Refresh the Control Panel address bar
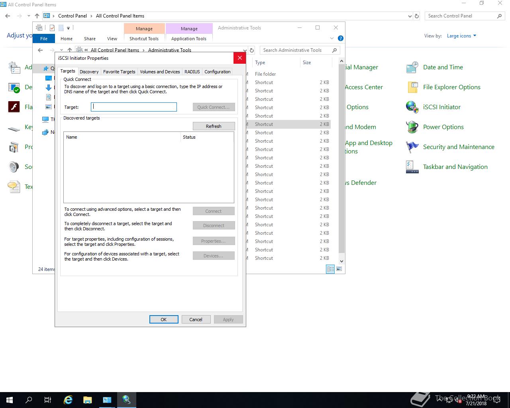510x408 pixels. point(417,16)
